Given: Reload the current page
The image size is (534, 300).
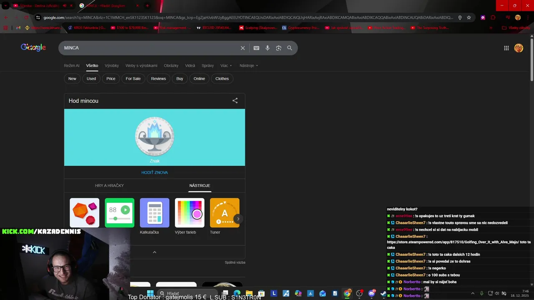Looking at the screenshot, I should coord(26,17).
